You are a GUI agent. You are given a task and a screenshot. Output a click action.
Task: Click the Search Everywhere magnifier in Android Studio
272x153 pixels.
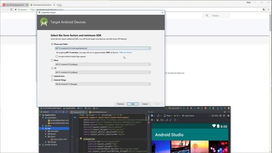225,108
